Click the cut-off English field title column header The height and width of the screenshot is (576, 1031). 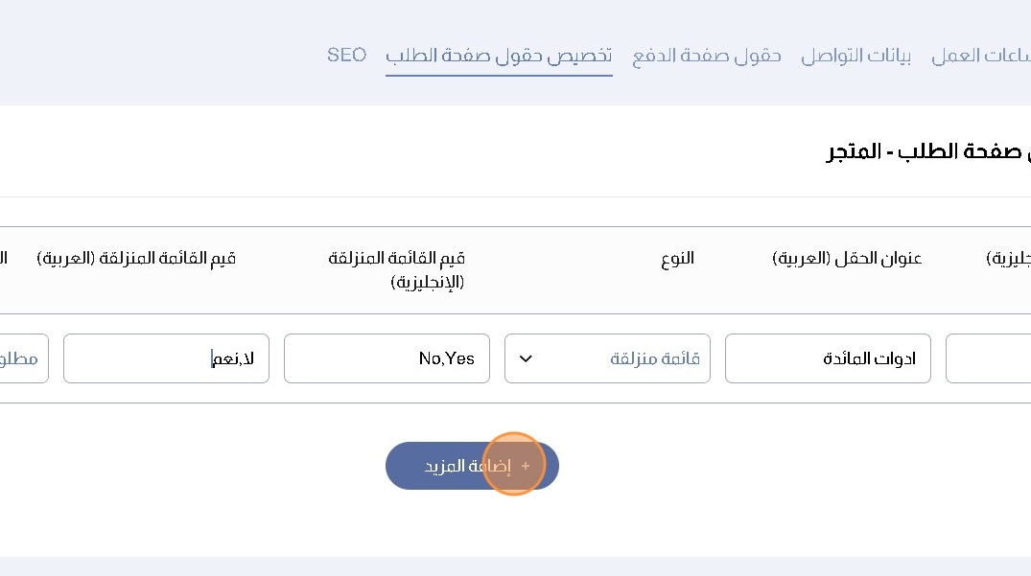coord(1007,259)
